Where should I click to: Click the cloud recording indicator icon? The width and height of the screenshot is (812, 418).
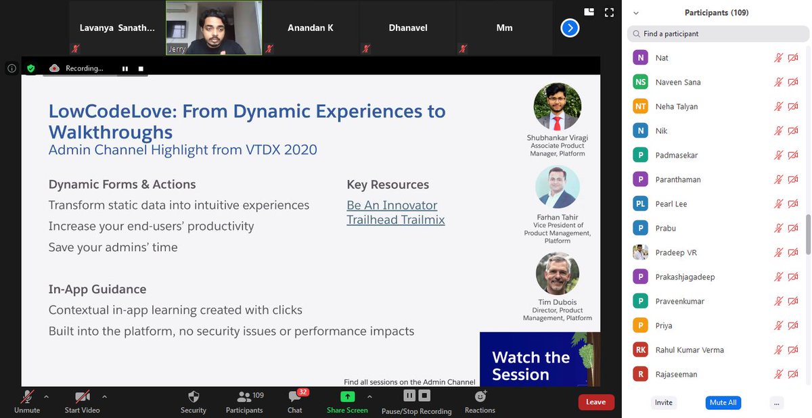(x=55, y=68)
